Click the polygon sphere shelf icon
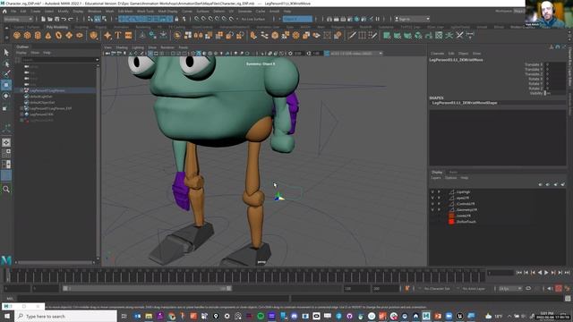This screenshot has width=573, height=322. click(17, 36)
